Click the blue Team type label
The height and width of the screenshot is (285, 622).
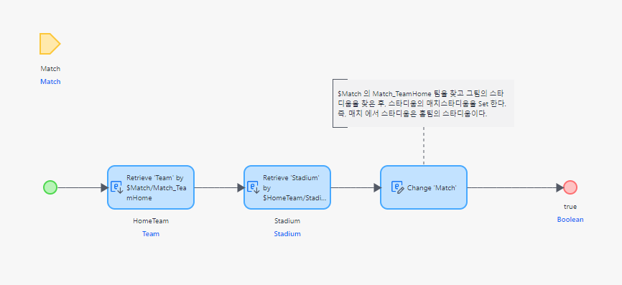151,234
